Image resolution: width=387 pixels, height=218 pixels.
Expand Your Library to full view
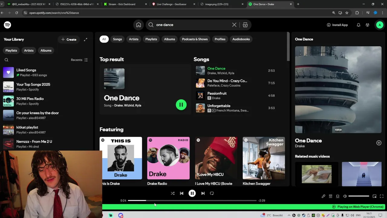click(86, 39)
